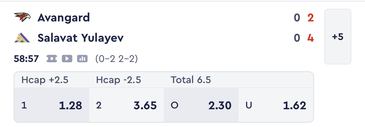Open live video stream play icon
The image size is (365, 127).
point(67,59)
